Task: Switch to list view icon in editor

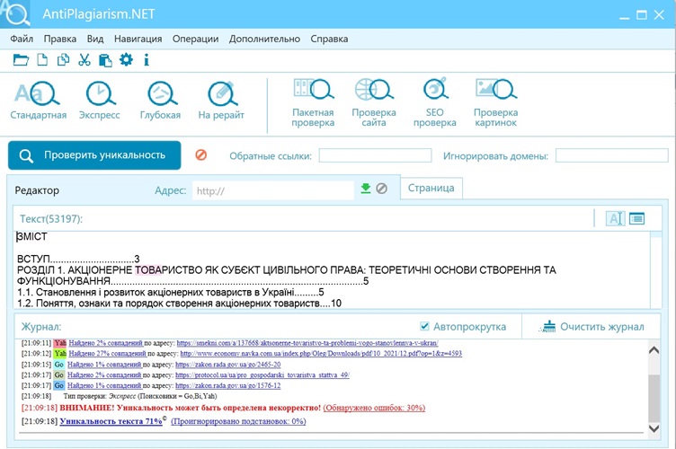Action: [x=636, y=218]
